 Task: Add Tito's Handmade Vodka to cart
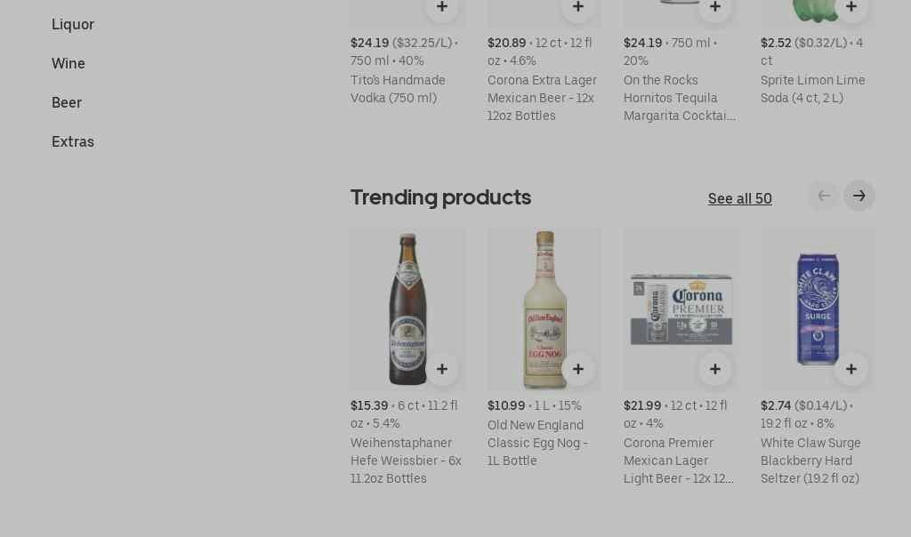[x=442, y=6]
